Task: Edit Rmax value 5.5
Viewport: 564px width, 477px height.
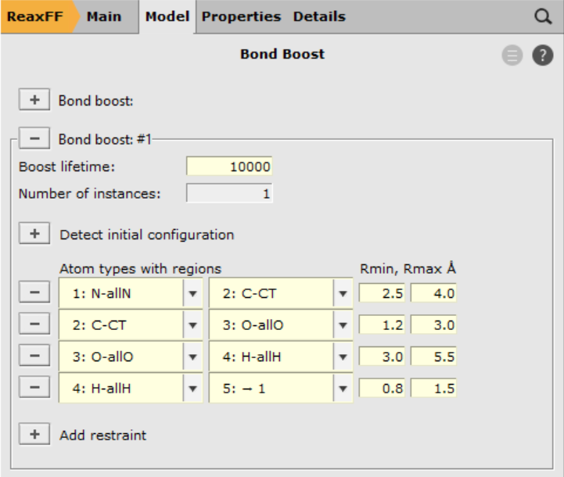Action: (433, 357)
